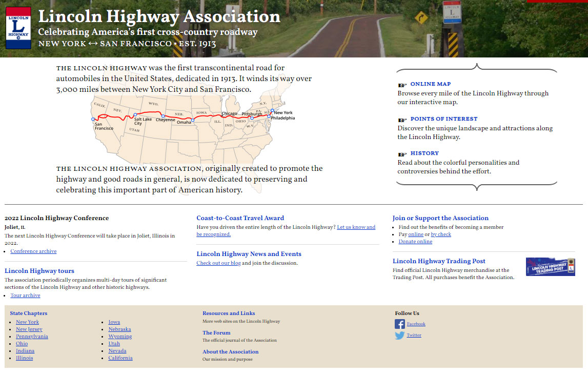Click the pointing hand beside History

[402, 154]
